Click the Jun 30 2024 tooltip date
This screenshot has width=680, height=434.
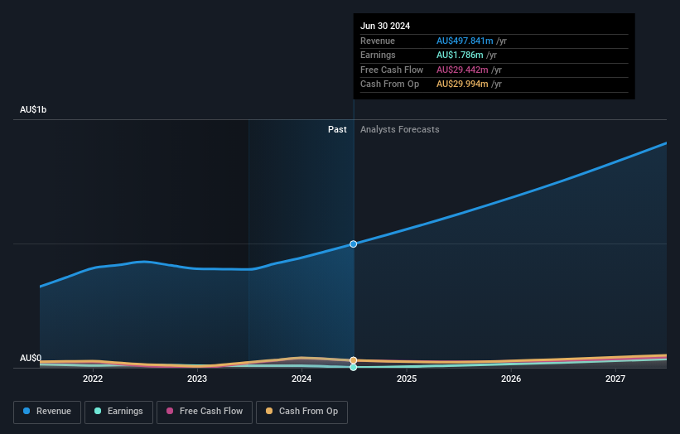coord(385,26)
